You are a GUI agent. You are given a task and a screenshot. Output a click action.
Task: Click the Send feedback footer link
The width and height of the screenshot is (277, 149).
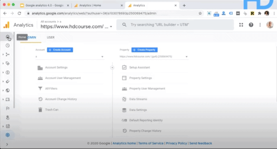coord(201,143)
